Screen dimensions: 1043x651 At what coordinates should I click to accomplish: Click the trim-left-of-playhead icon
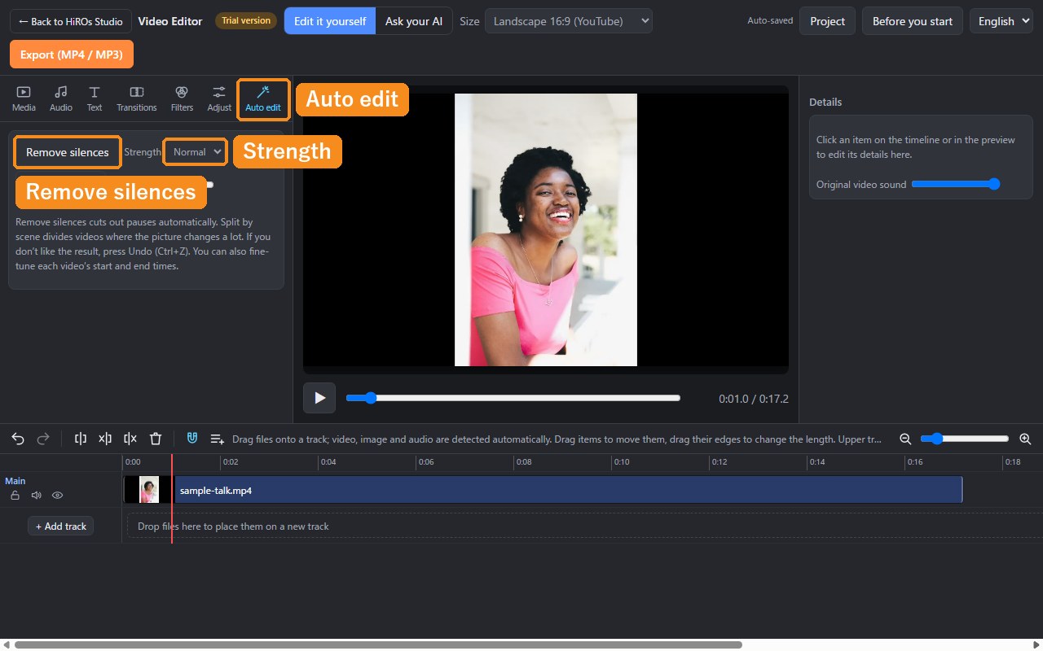pyautogui.click(x=105, y=439)
